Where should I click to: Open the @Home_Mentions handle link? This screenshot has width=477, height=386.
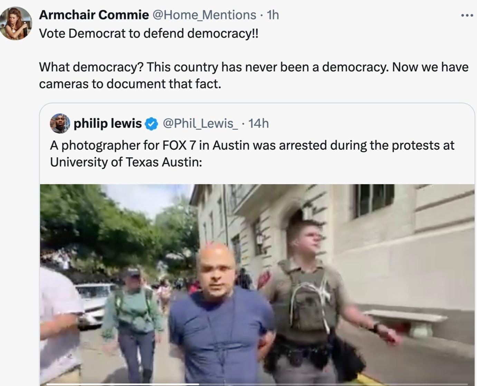pos(204,15)
